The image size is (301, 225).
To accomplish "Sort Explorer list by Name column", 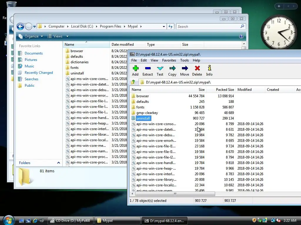I will [x=86, y=45].
